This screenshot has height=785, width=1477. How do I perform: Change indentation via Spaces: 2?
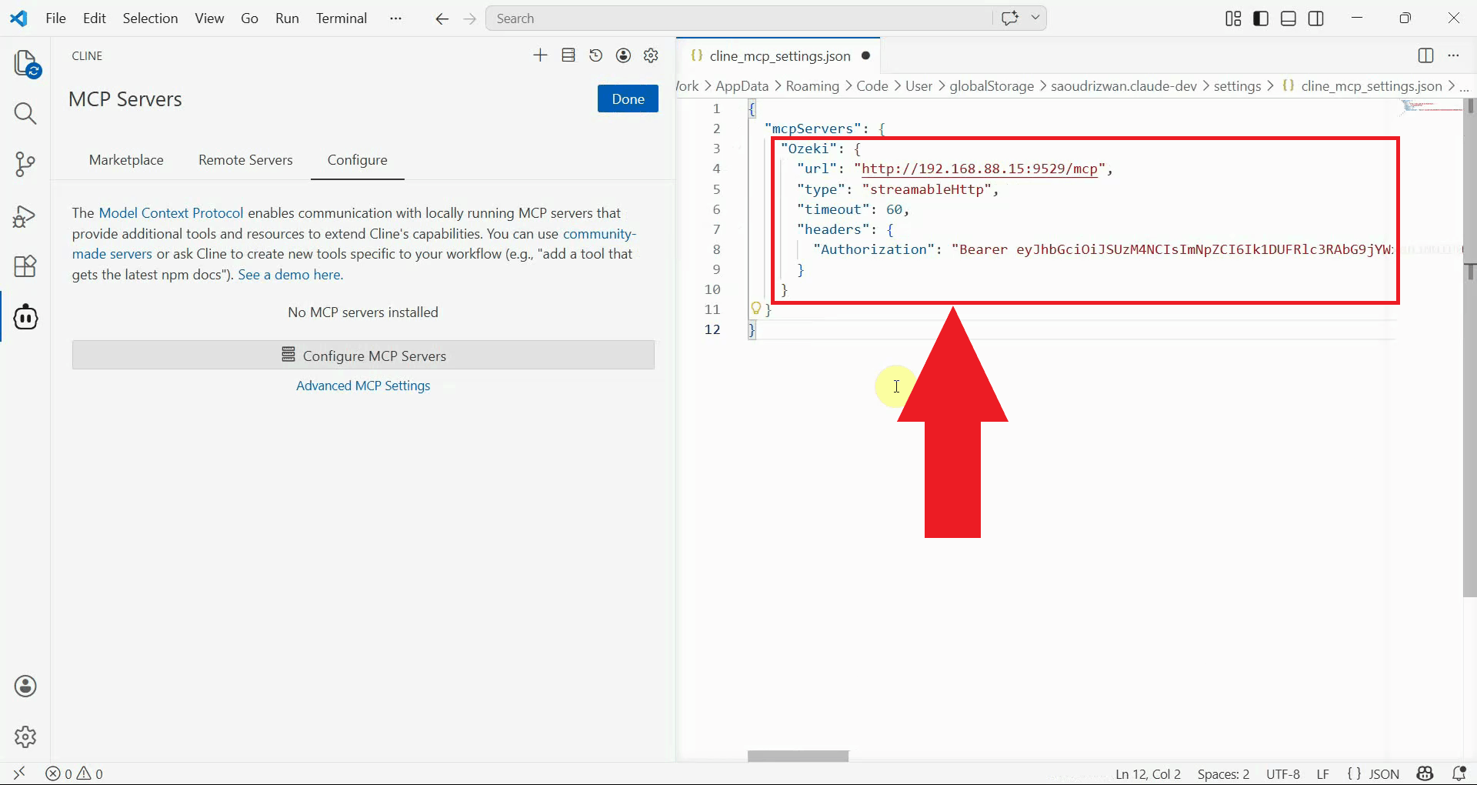(1223, 773)
